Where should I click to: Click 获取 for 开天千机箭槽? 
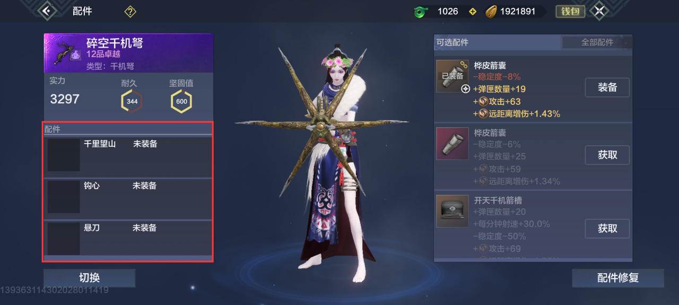(x=607, y=229)
